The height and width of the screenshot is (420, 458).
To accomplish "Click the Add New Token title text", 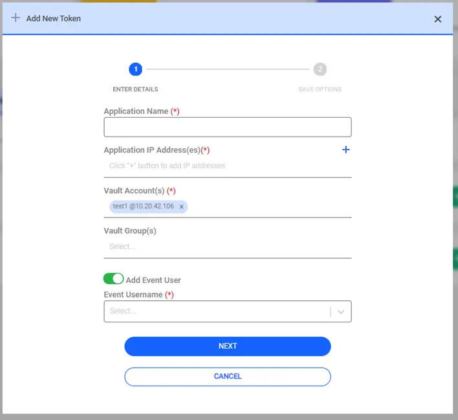I will tap(54, 18).
